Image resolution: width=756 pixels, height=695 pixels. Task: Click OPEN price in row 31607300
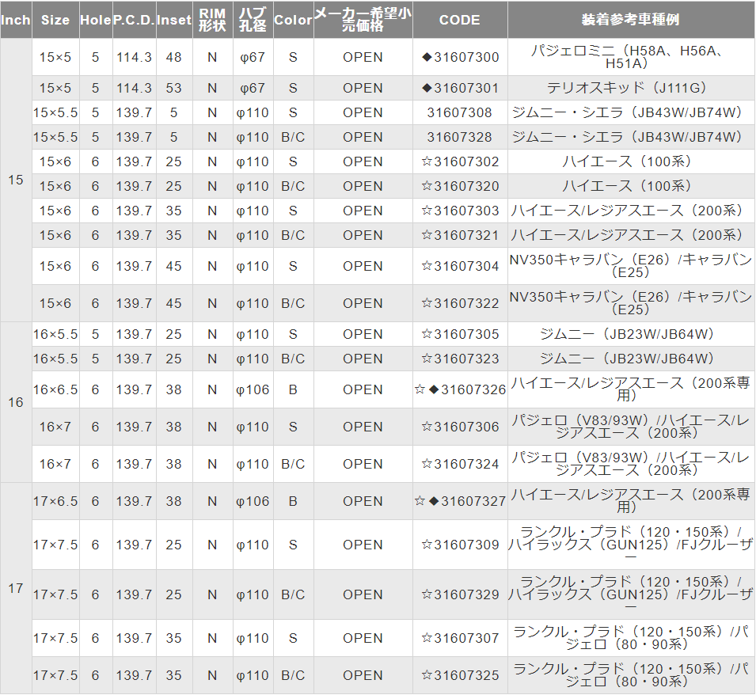point(363,57)
